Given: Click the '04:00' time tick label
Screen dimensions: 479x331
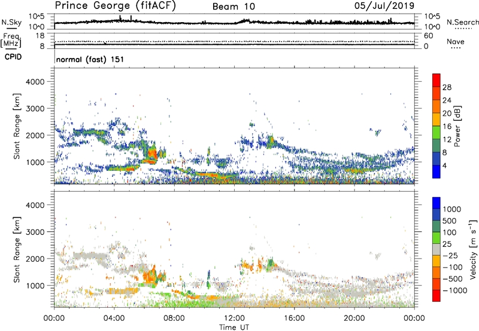Looking at the screenshot, I should 114,318.
